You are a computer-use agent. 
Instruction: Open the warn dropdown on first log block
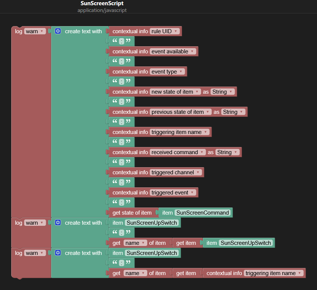click(x=35, y=31)
